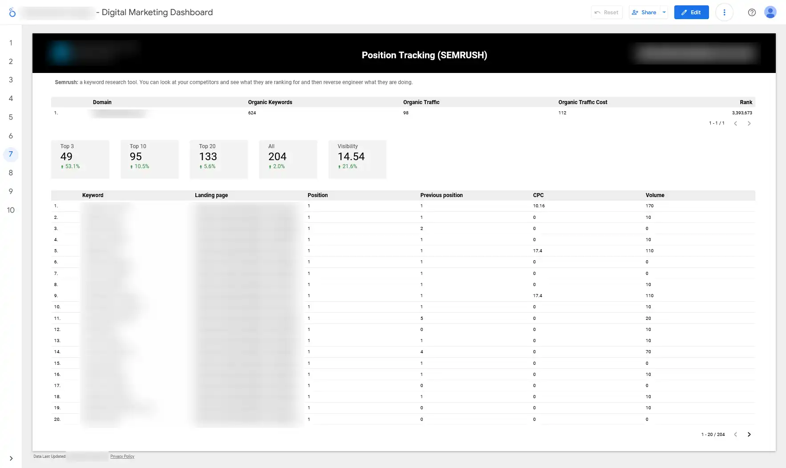Click Volume value 170 in row 1
Screen dimensions: 786x468
tap(649, 206)
